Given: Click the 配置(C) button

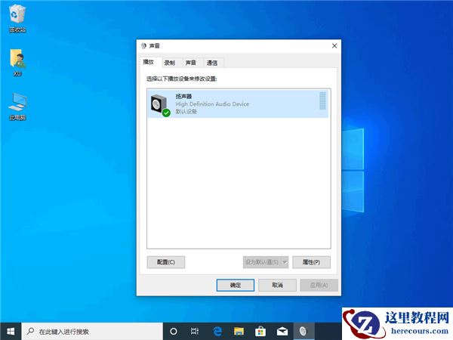Looking at the screenshot, I should (166, 262).
